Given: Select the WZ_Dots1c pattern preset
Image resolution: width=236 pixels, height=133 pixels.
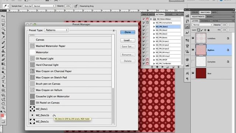Looking at the screenshot, I should (x=70, y=122).
